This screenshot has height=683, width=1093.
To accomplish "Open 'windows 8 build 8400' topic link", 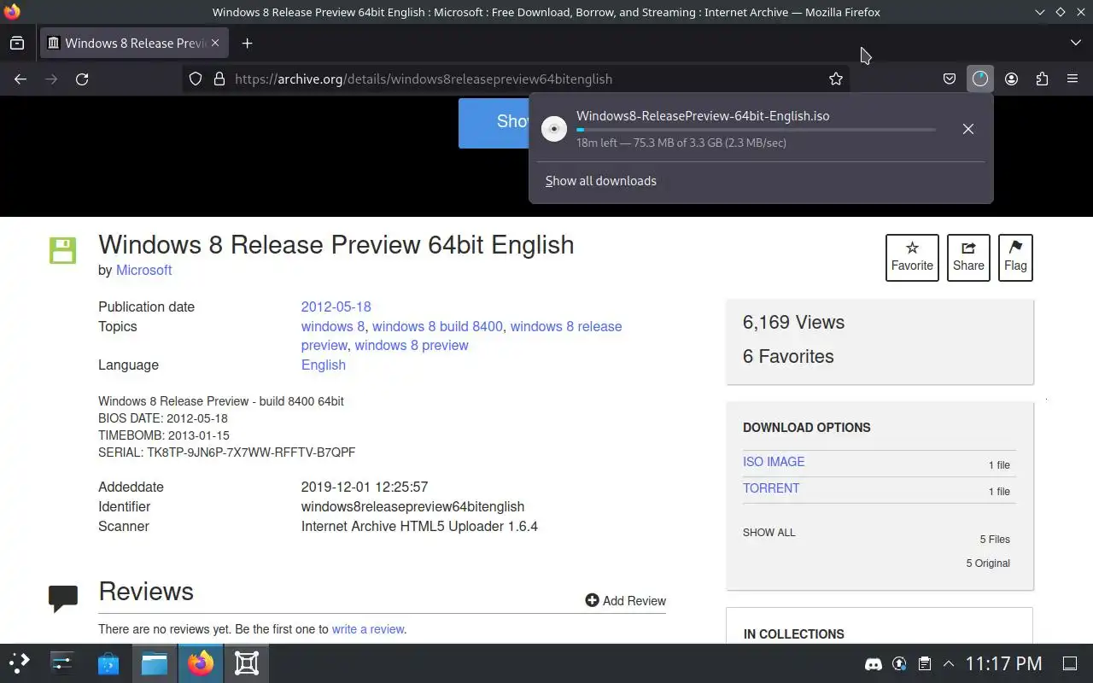I will tap(437, 326).
